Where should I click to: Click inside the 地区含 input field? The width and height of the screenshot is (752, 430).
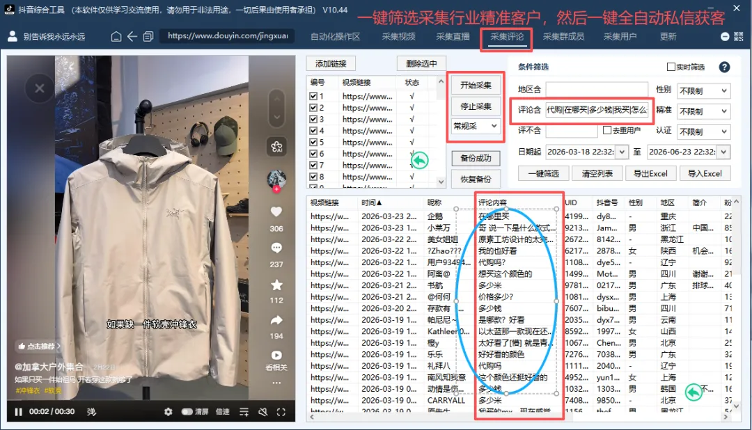pyautogui.click(x=595, y=89)
